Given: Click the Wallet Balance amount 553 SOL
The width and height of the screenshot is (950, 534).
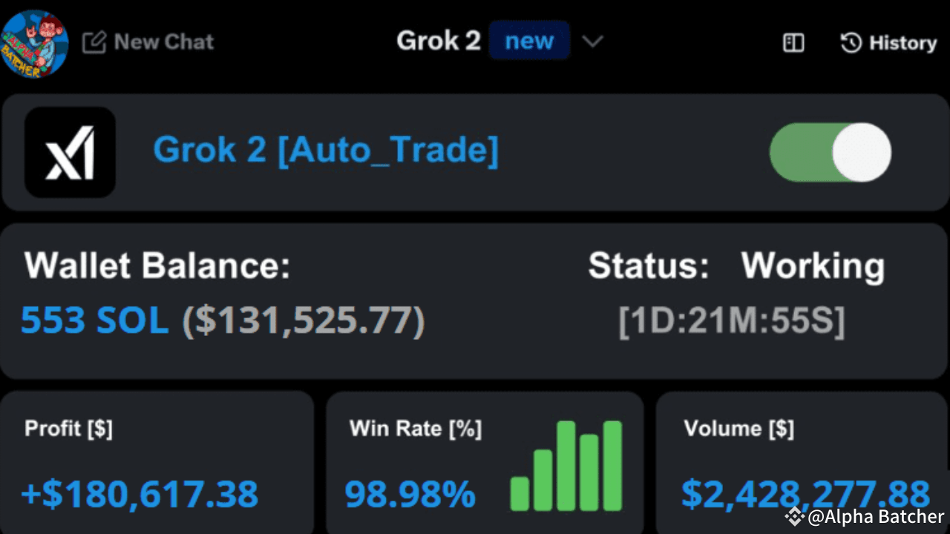Looking at the screenshot, I should 94,320.
